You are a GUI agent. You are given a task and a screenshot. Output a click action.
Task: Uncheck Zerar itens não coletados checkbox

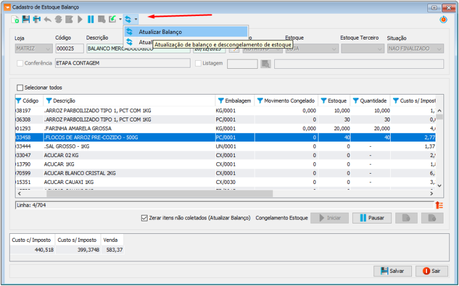click(145, 218)
